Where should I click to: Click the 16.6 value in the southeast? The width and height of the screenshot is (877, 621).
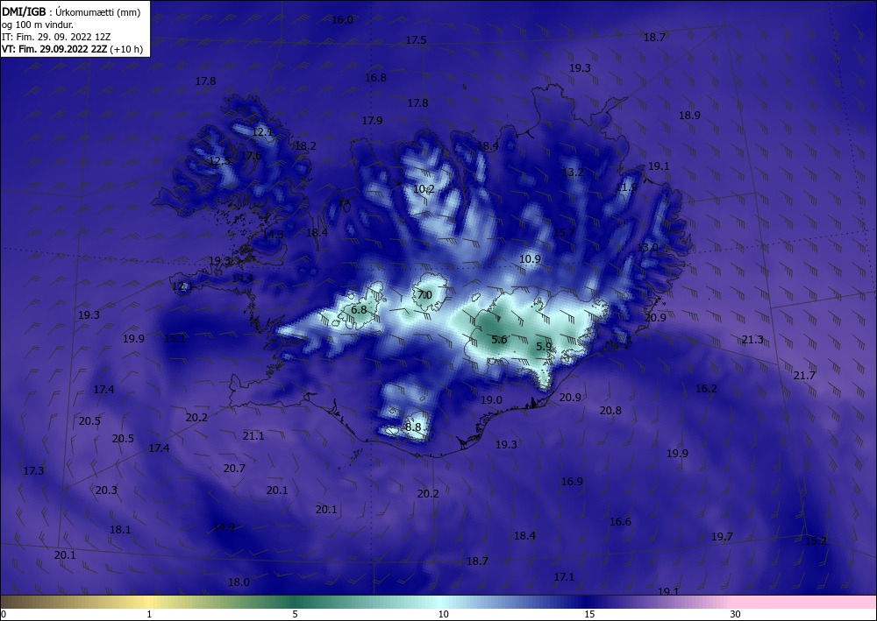click(x=620, y=522)
